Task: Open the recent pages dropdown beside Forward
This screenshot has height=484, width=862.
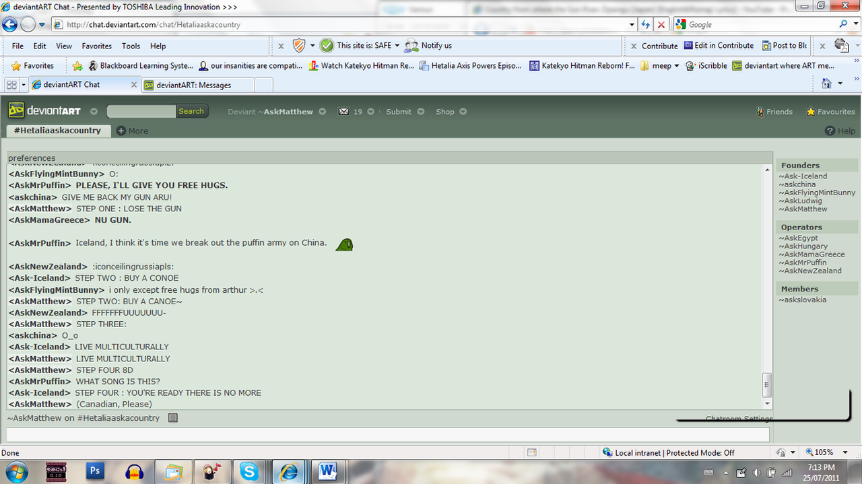Action: [42, 25]
